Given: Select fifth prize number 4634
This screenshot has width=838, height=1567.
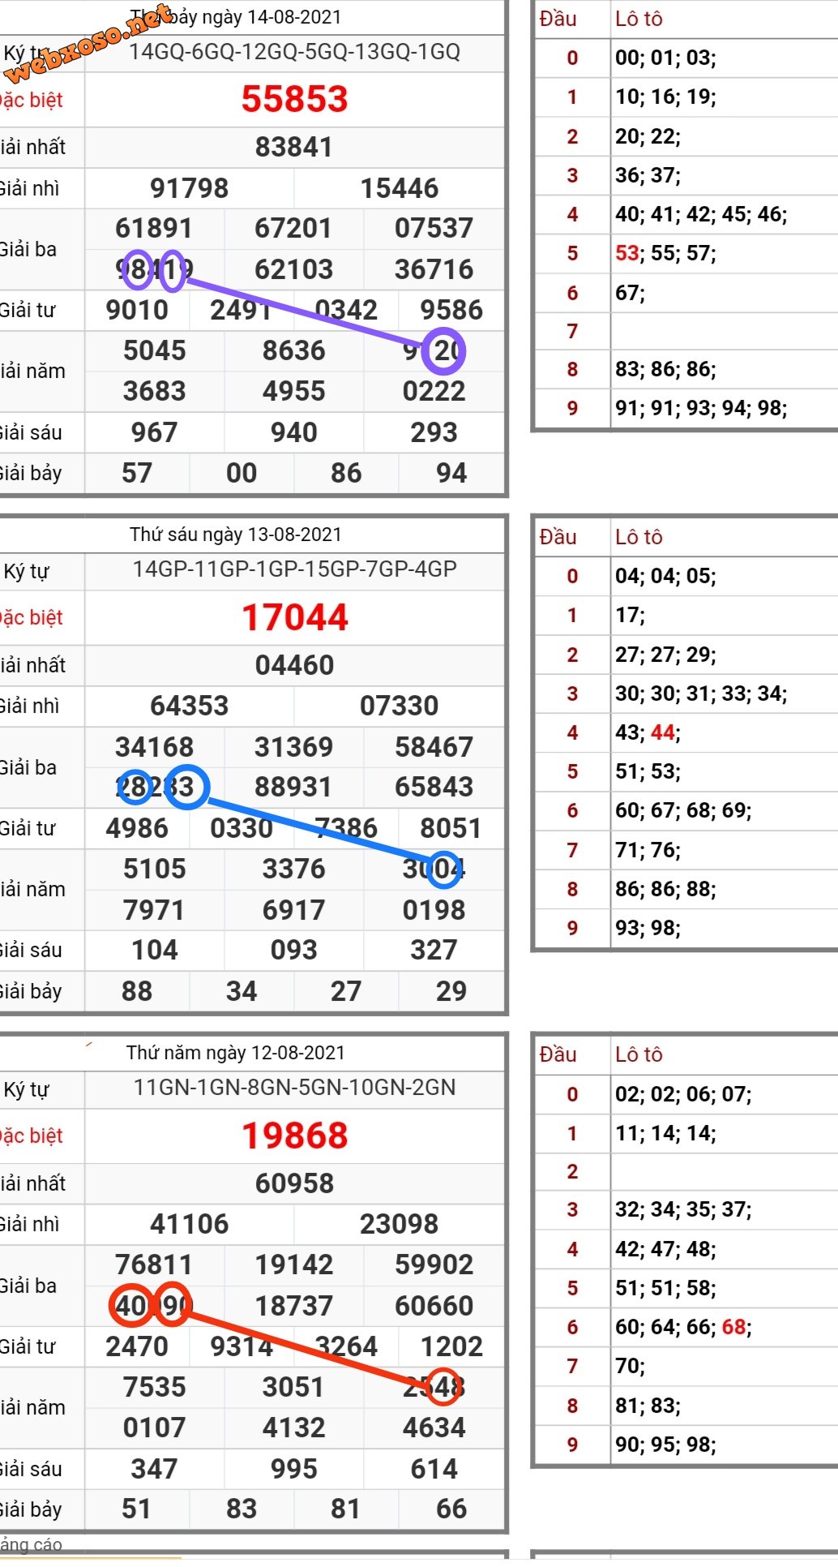Looking at the screenshot, I should (x=434, y=1427).
